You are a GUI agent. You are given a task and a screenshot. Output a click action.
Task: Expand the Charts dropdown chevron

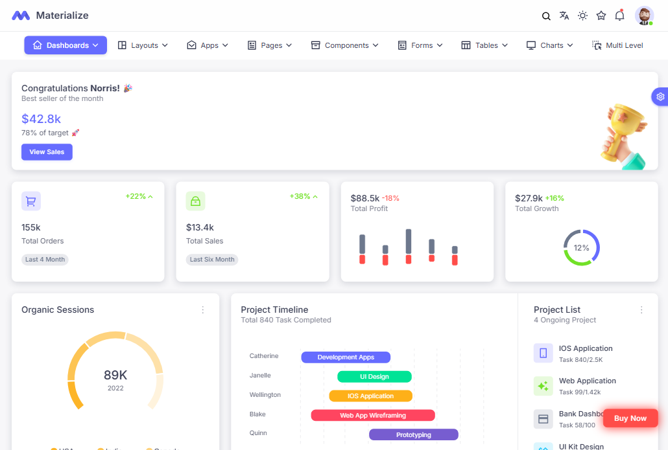coord(570,45)
